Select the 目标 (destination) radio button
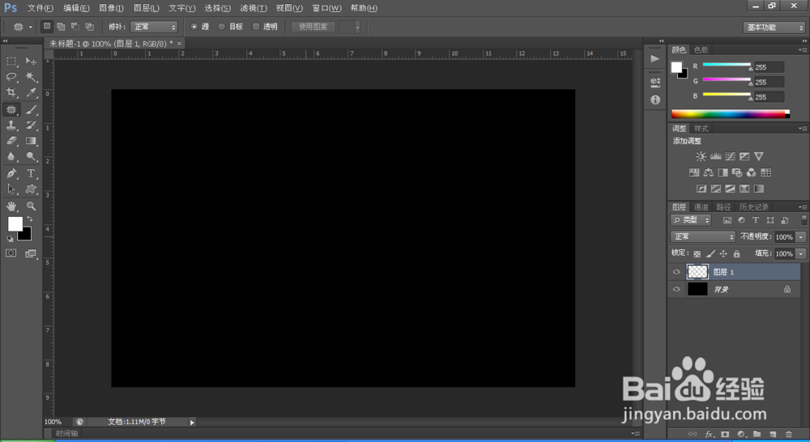This screenshot has height=442, width=810. coord(222,27)
